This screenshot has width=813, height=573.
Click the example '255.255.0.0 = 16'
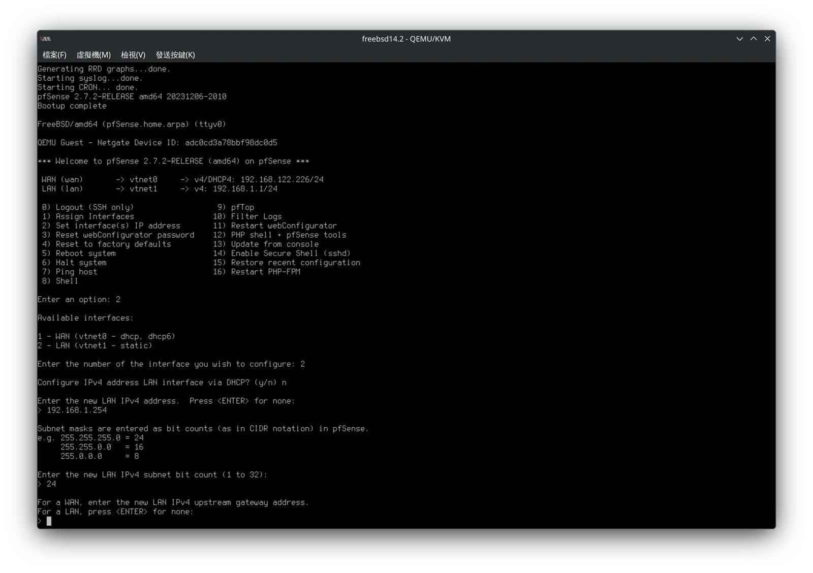(x=102, y=447)
